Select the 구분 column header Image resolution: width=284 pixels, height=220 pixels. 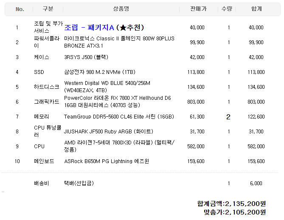point(48,8)
